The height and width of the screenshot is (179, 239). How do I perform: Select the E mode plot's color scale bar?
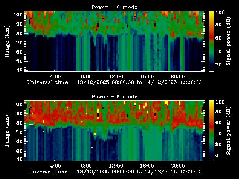click(x=211, y=130)
